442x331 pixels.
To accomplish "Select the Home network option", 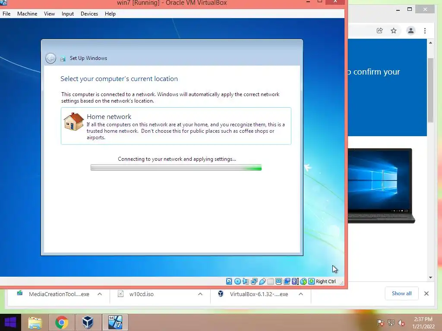I will point(176,126).
